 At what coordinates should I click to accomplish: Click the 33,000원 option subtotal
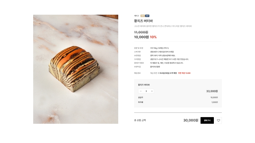point(212,91)
